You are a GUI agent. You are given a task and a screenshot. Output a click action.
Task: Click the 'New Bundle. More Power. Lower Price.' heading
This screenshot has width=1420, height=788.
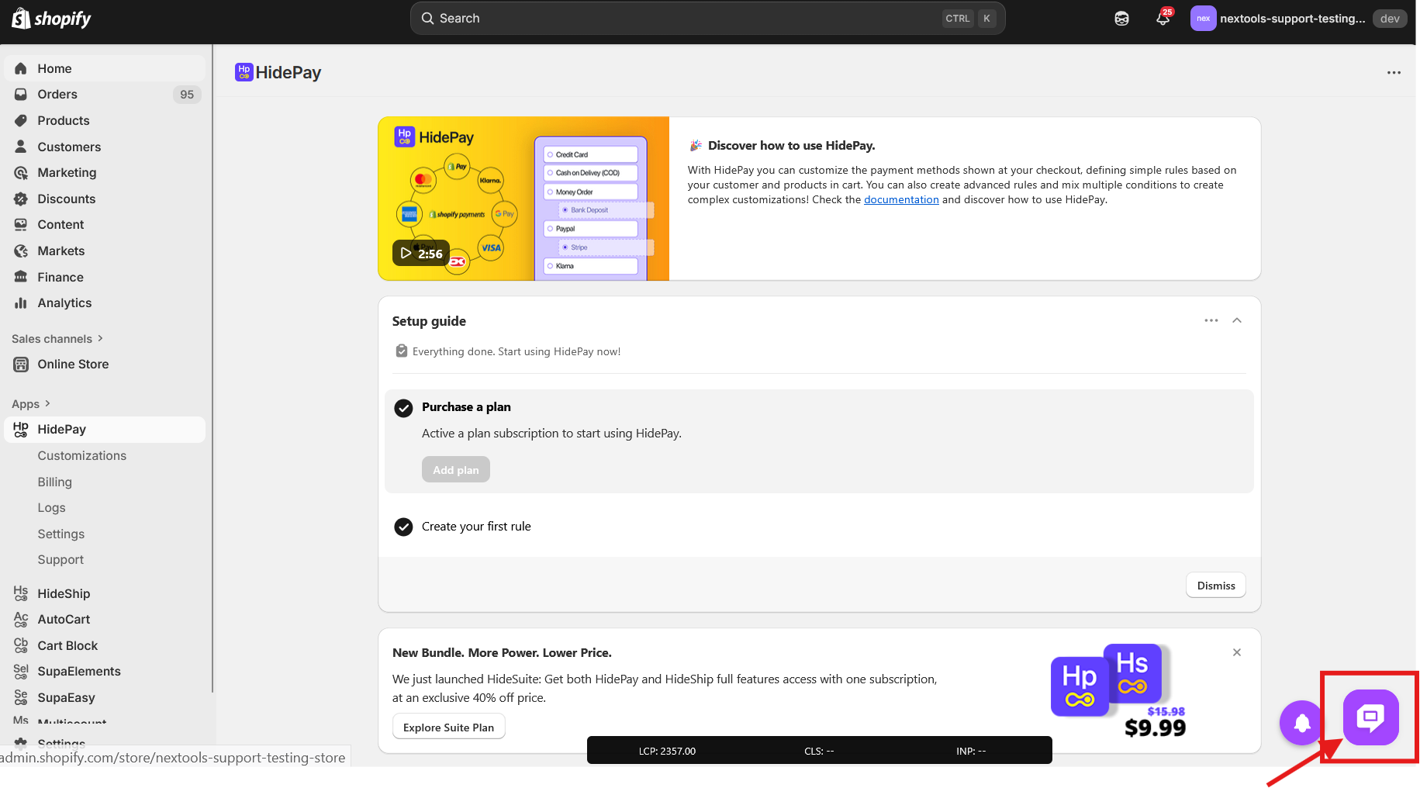coord(502,653)
